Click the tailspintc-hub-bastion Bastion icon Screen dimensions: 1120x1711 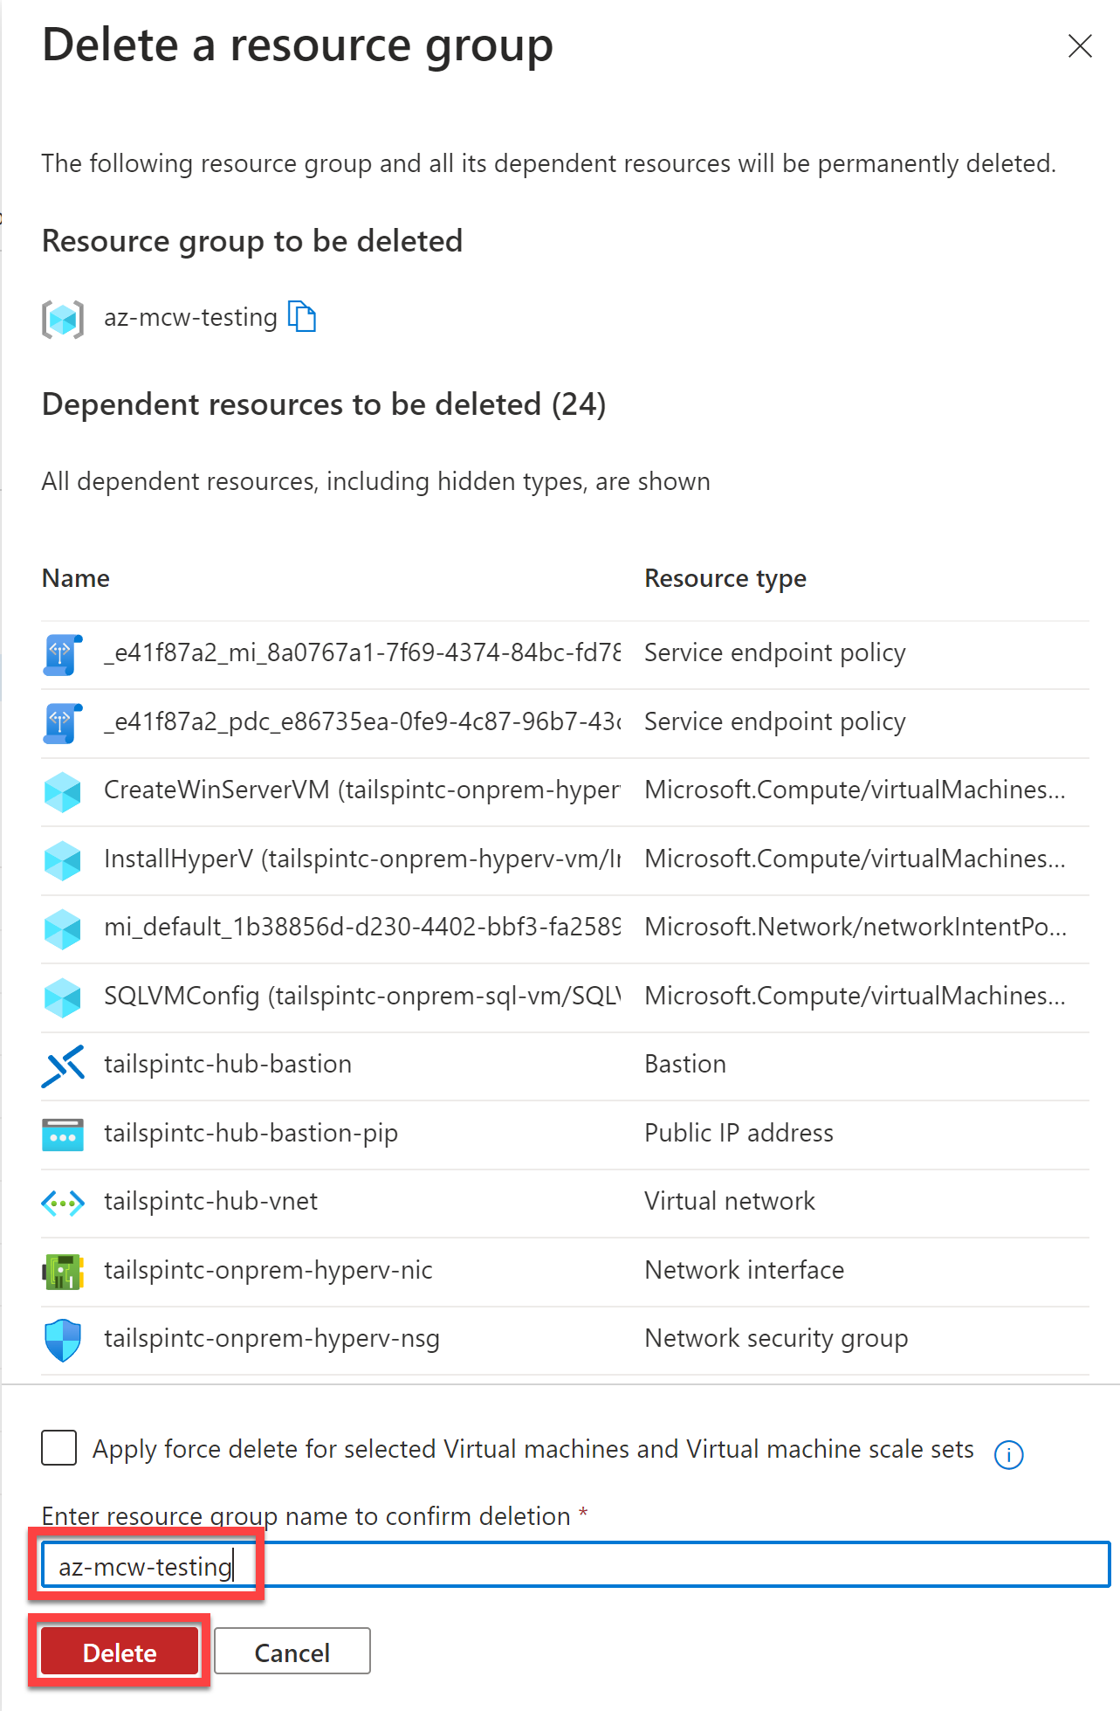pos(63,1066)
